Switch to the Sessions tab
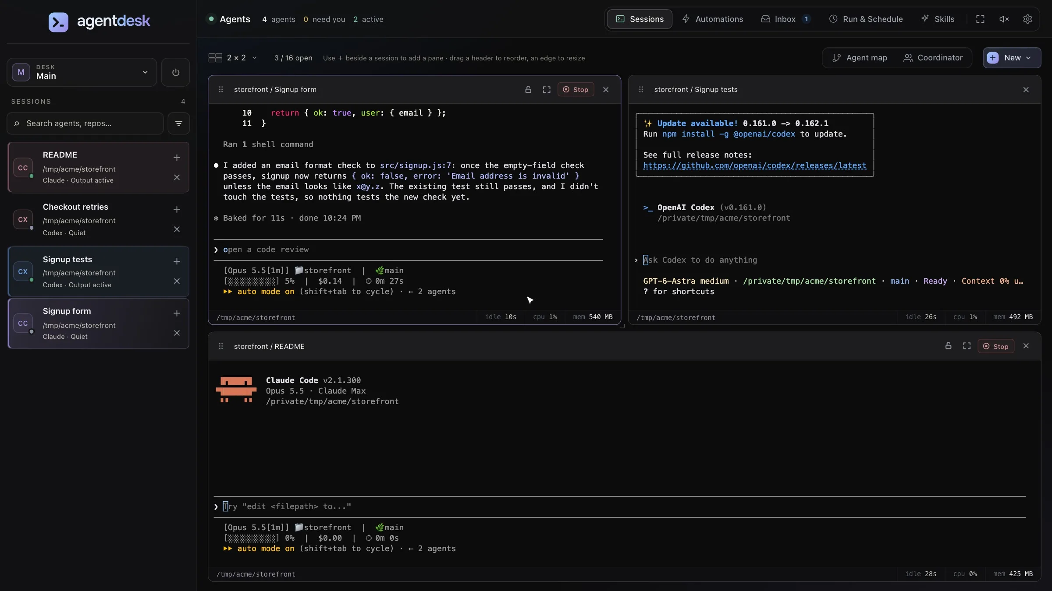This screenshot has width=1052, height=591. (x=640, y=19)
